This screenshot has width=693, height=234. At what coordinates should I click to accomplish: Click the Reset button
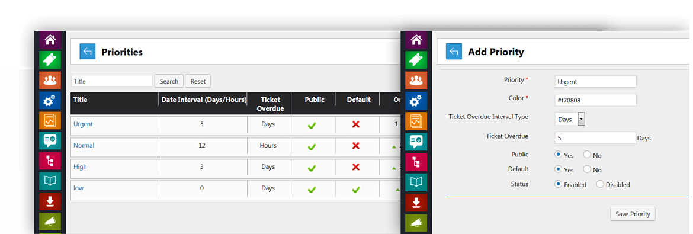[x=198, y=81]
